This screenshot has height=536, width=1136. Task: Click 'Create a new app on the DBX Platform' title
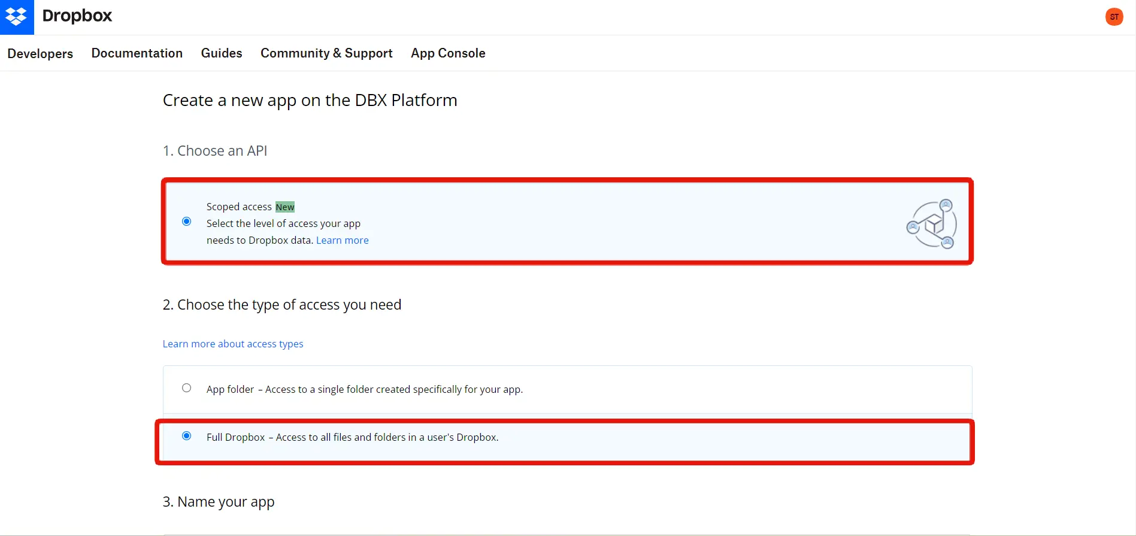[x=310, y=101]
